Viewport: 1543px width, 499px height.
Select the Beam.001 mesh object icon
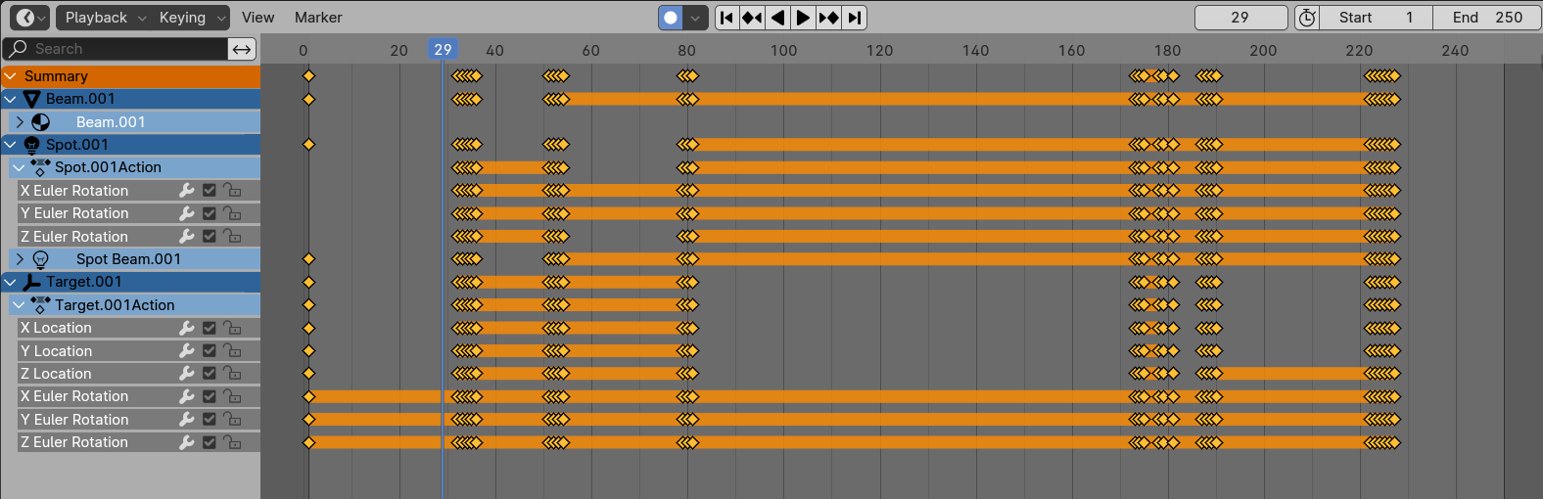tap(32, 99)
